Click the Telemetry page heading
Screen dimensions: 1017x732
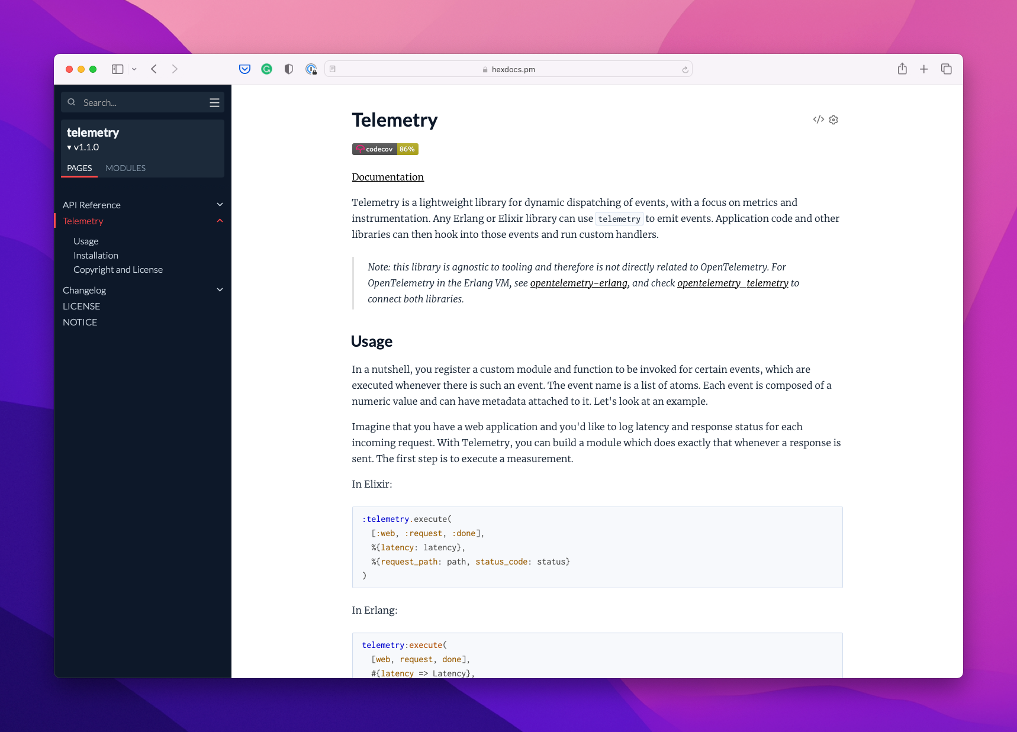(x=395, y=120)
